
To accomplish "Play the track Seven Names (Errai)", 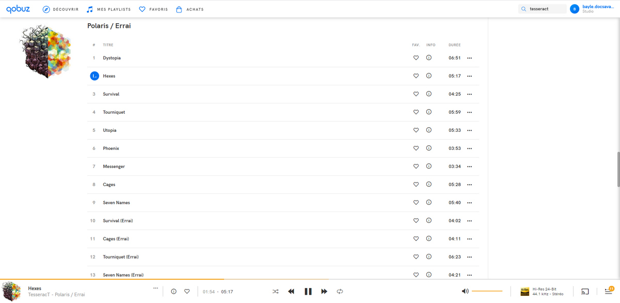I will pos(123,275).
